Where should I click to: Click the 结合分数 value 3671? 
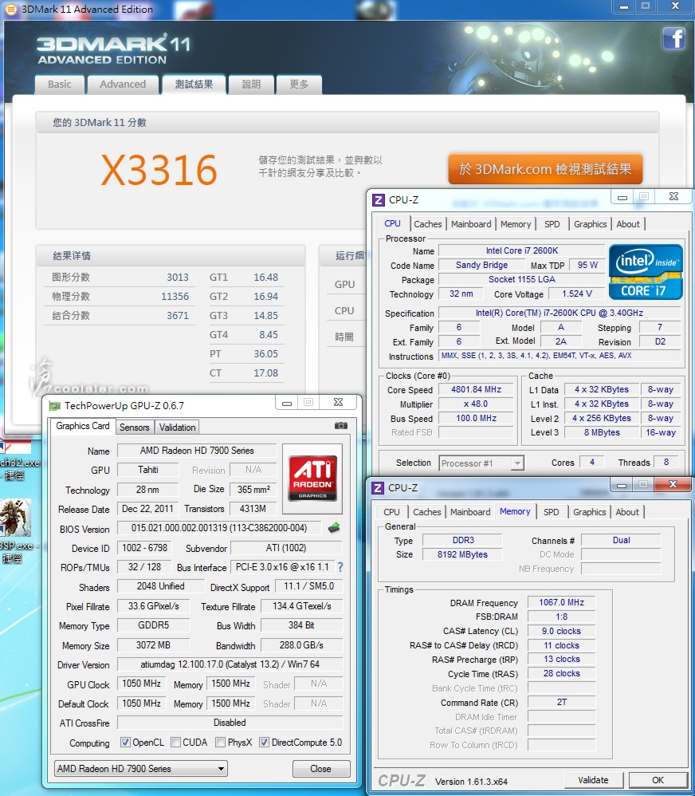coord(178,316)
